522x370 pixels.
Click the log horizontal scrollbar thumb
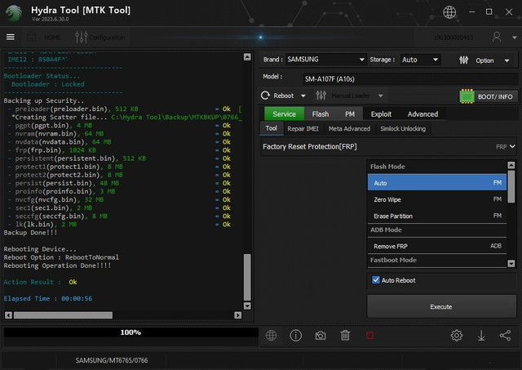64,315
